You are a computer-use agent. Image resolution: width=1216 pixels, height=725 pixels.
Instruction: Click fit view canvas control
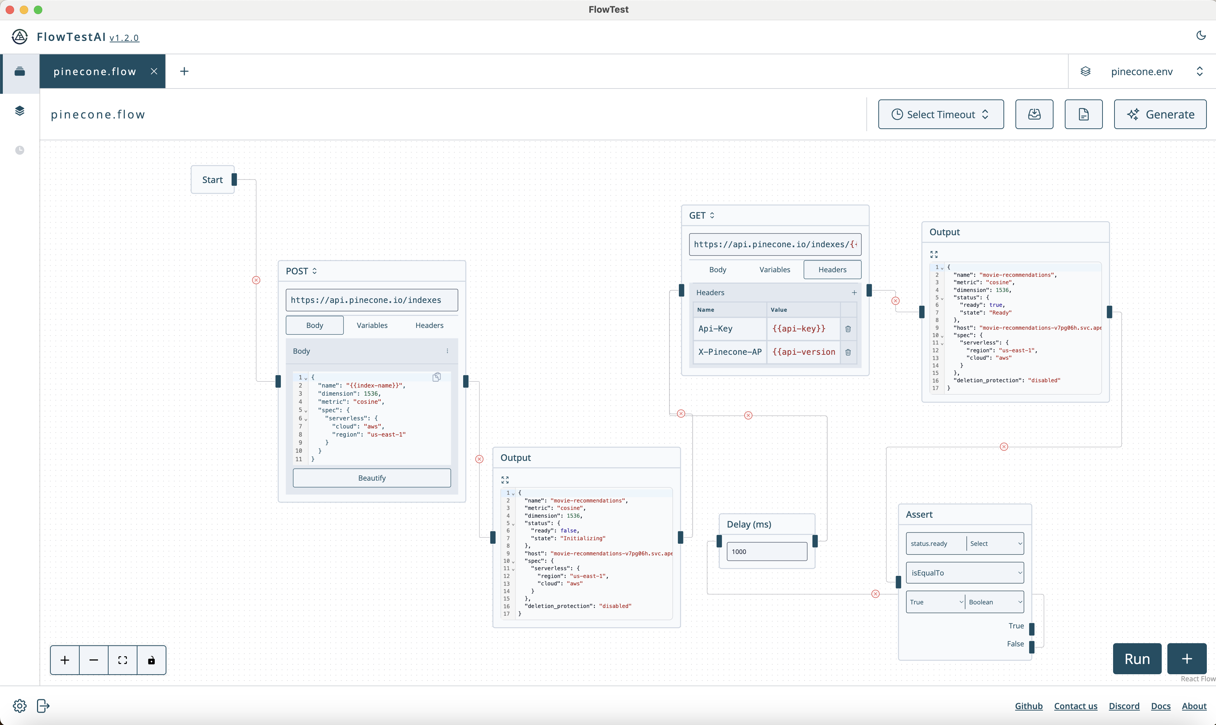pos(123,660)
